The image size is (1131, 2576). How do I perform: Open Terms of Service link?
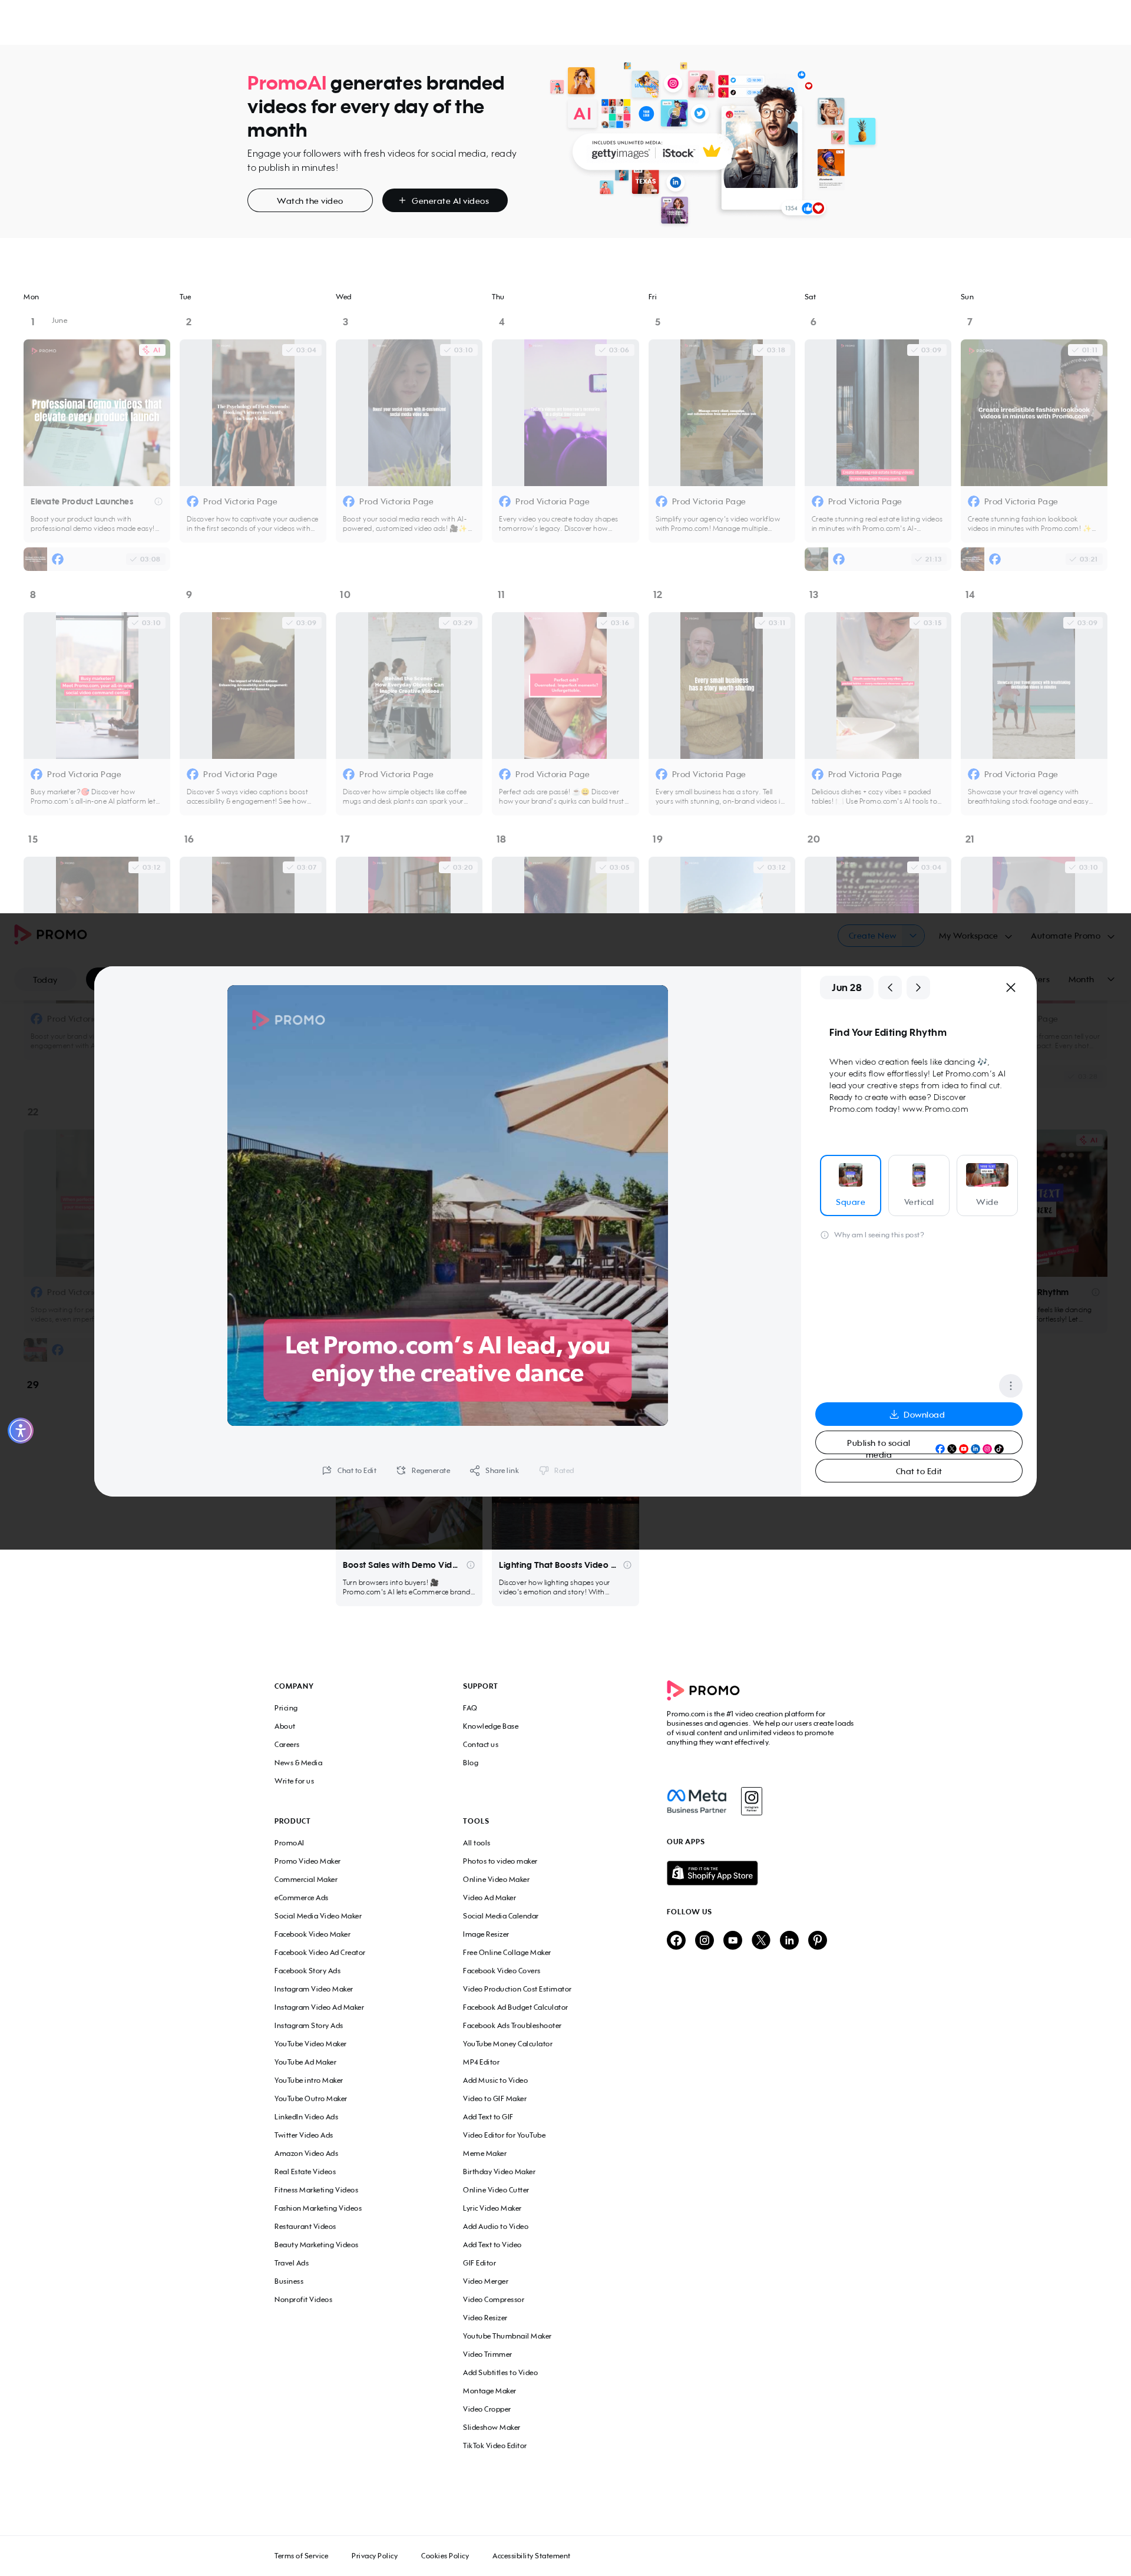click(301, 2556)
